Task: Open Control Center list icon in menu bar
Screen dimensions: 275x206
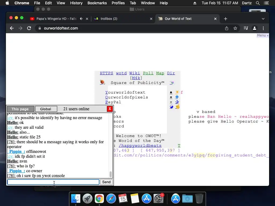Action: [266, 3]
